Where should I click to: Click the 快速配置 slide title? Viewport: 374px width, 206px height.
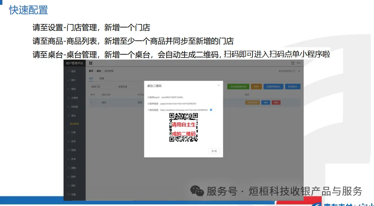(28, 10)
